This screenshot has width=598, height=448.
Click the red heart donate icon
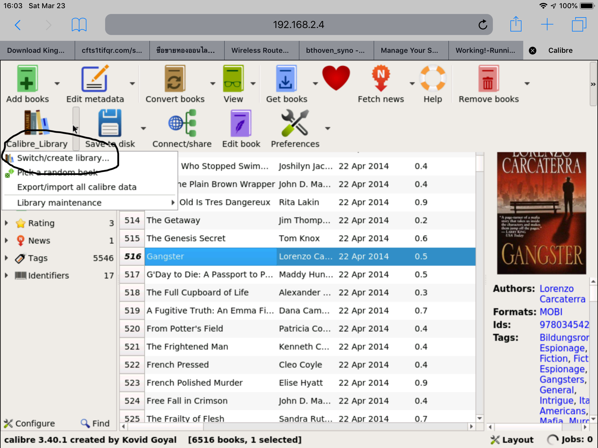(x=336, y=78)
